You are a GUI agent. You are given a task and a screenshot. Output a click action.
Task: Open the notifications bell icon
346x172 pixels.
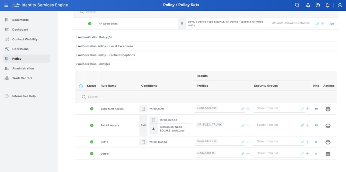[327, 5]
